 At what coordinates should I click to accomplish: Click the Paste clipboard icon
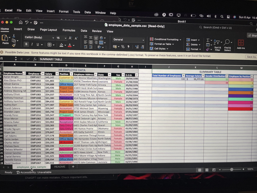pyautogui.click(x=5, y=38)
